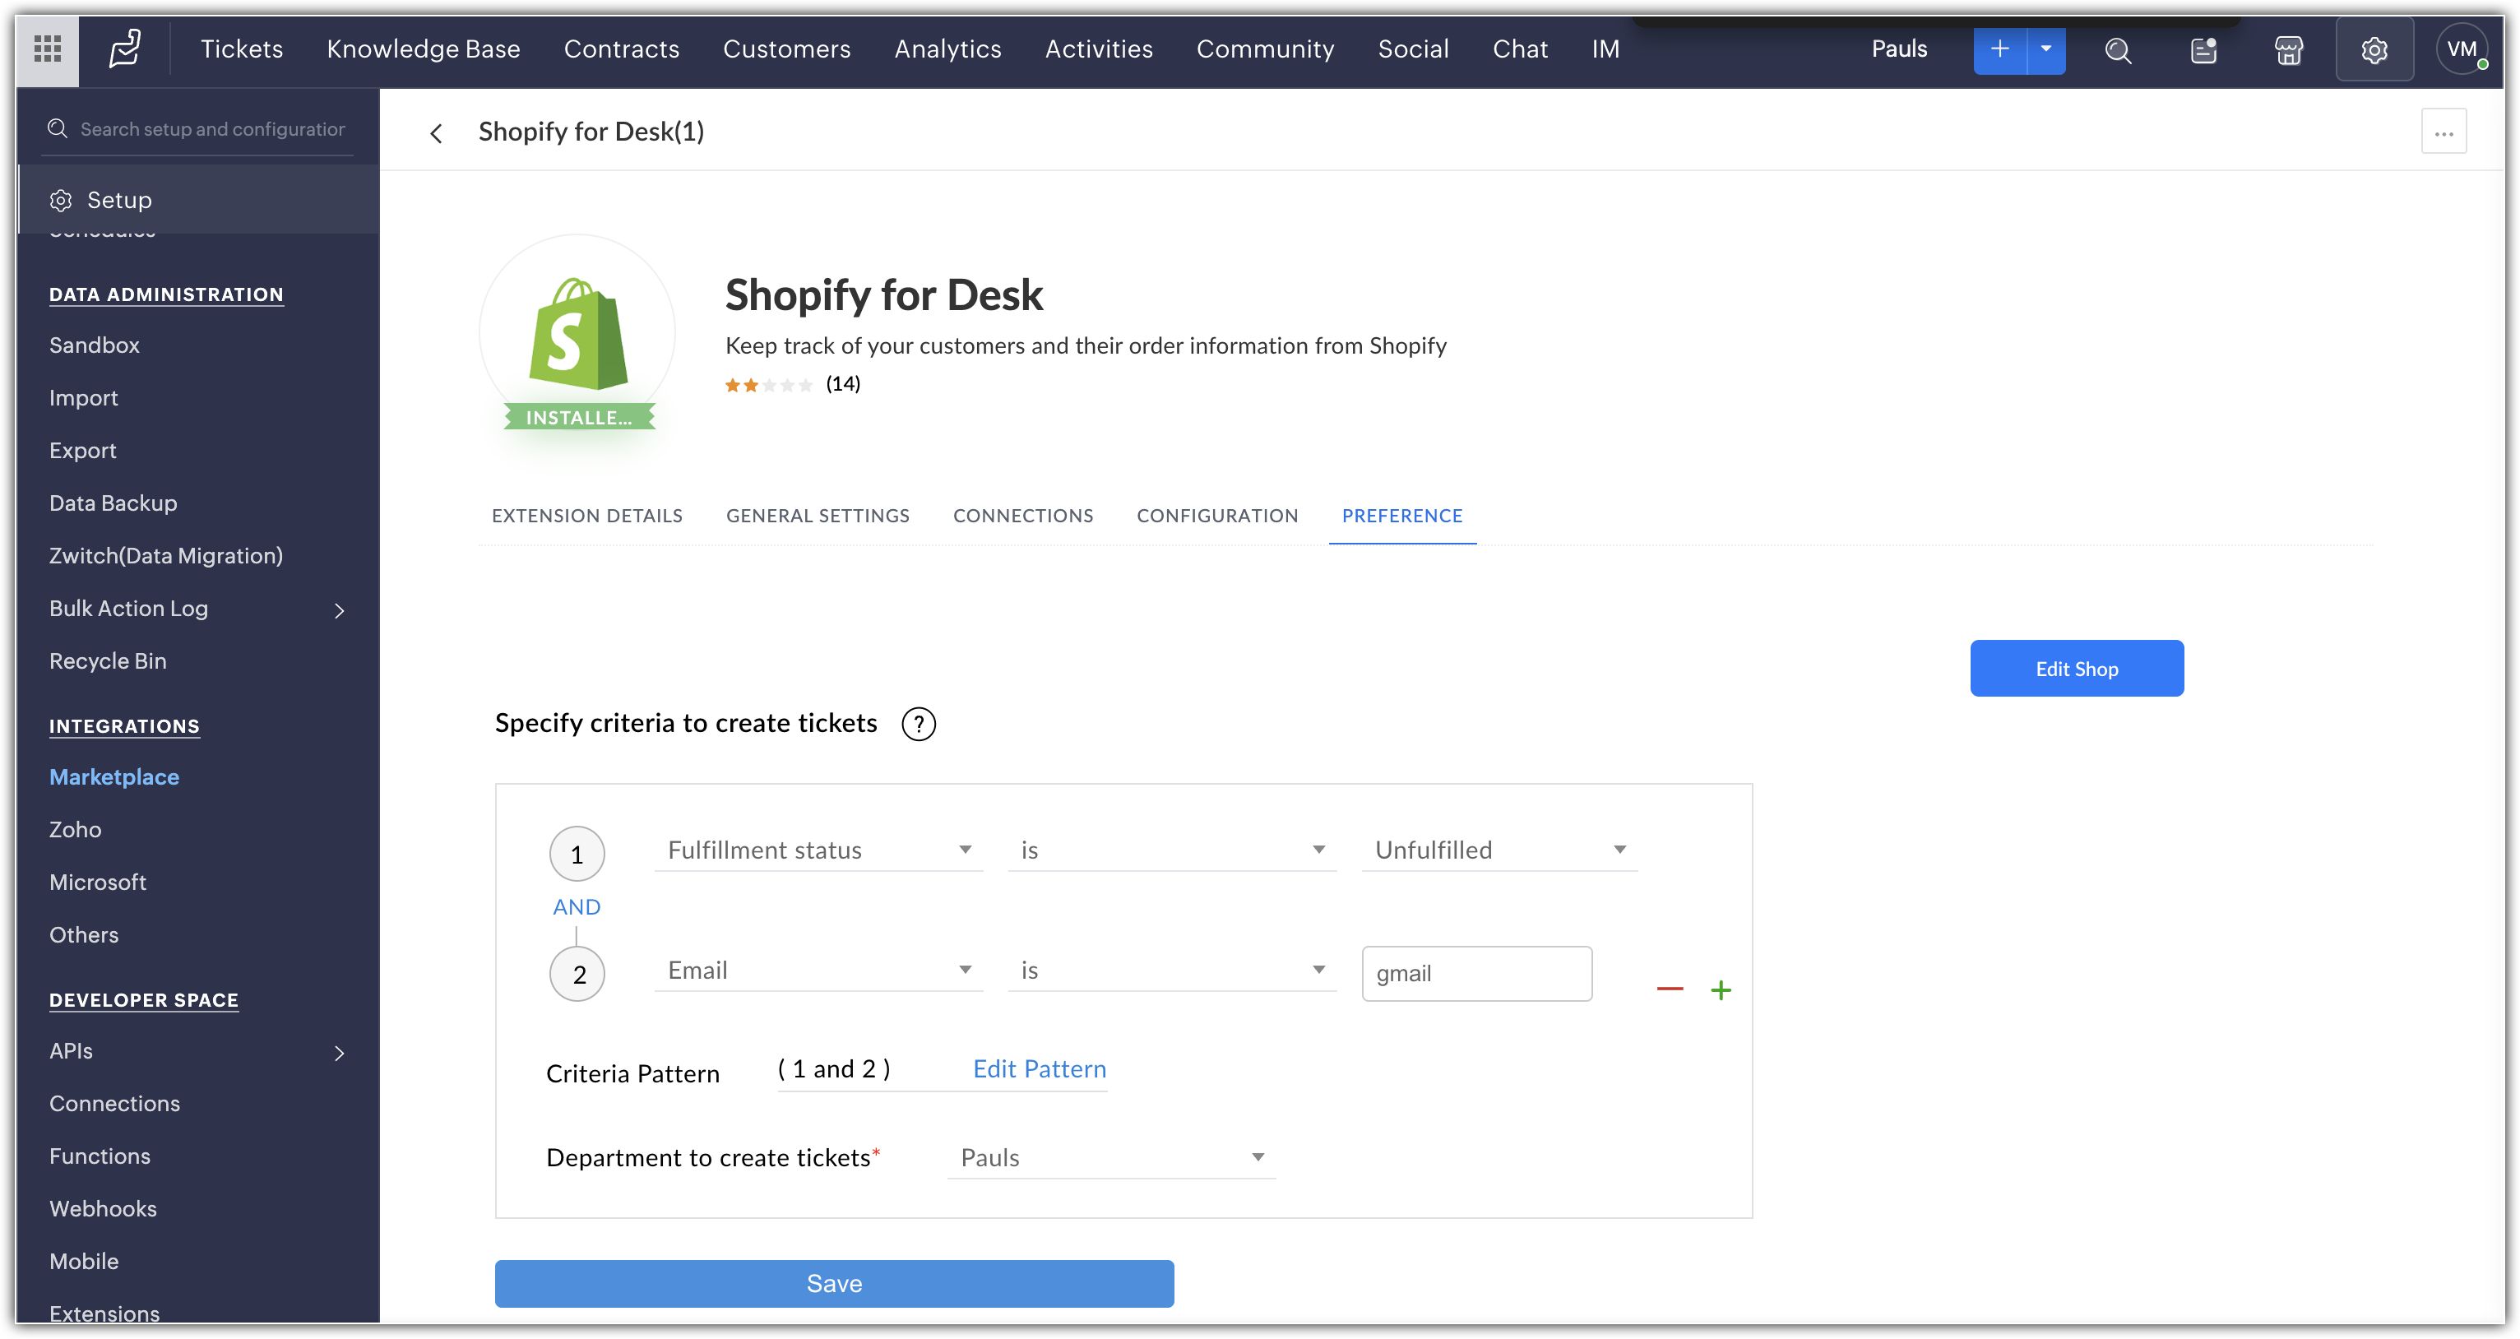This screenshot has width=2520, height=1339.
Task: Click the Edit Shop button
Action: [x=2076, y=668]
